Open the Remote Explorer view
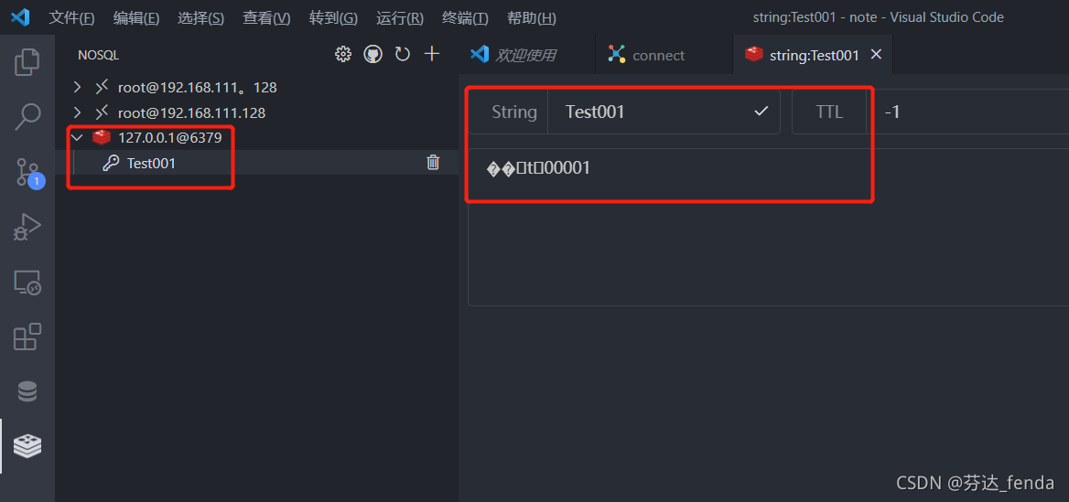Image resolution: width=1069 pixels, height=502 pixels. pos(27,282)
